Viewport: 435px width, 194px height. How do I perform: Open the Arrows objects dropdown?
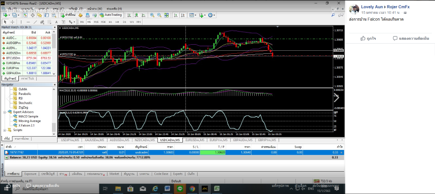(72, 22)
